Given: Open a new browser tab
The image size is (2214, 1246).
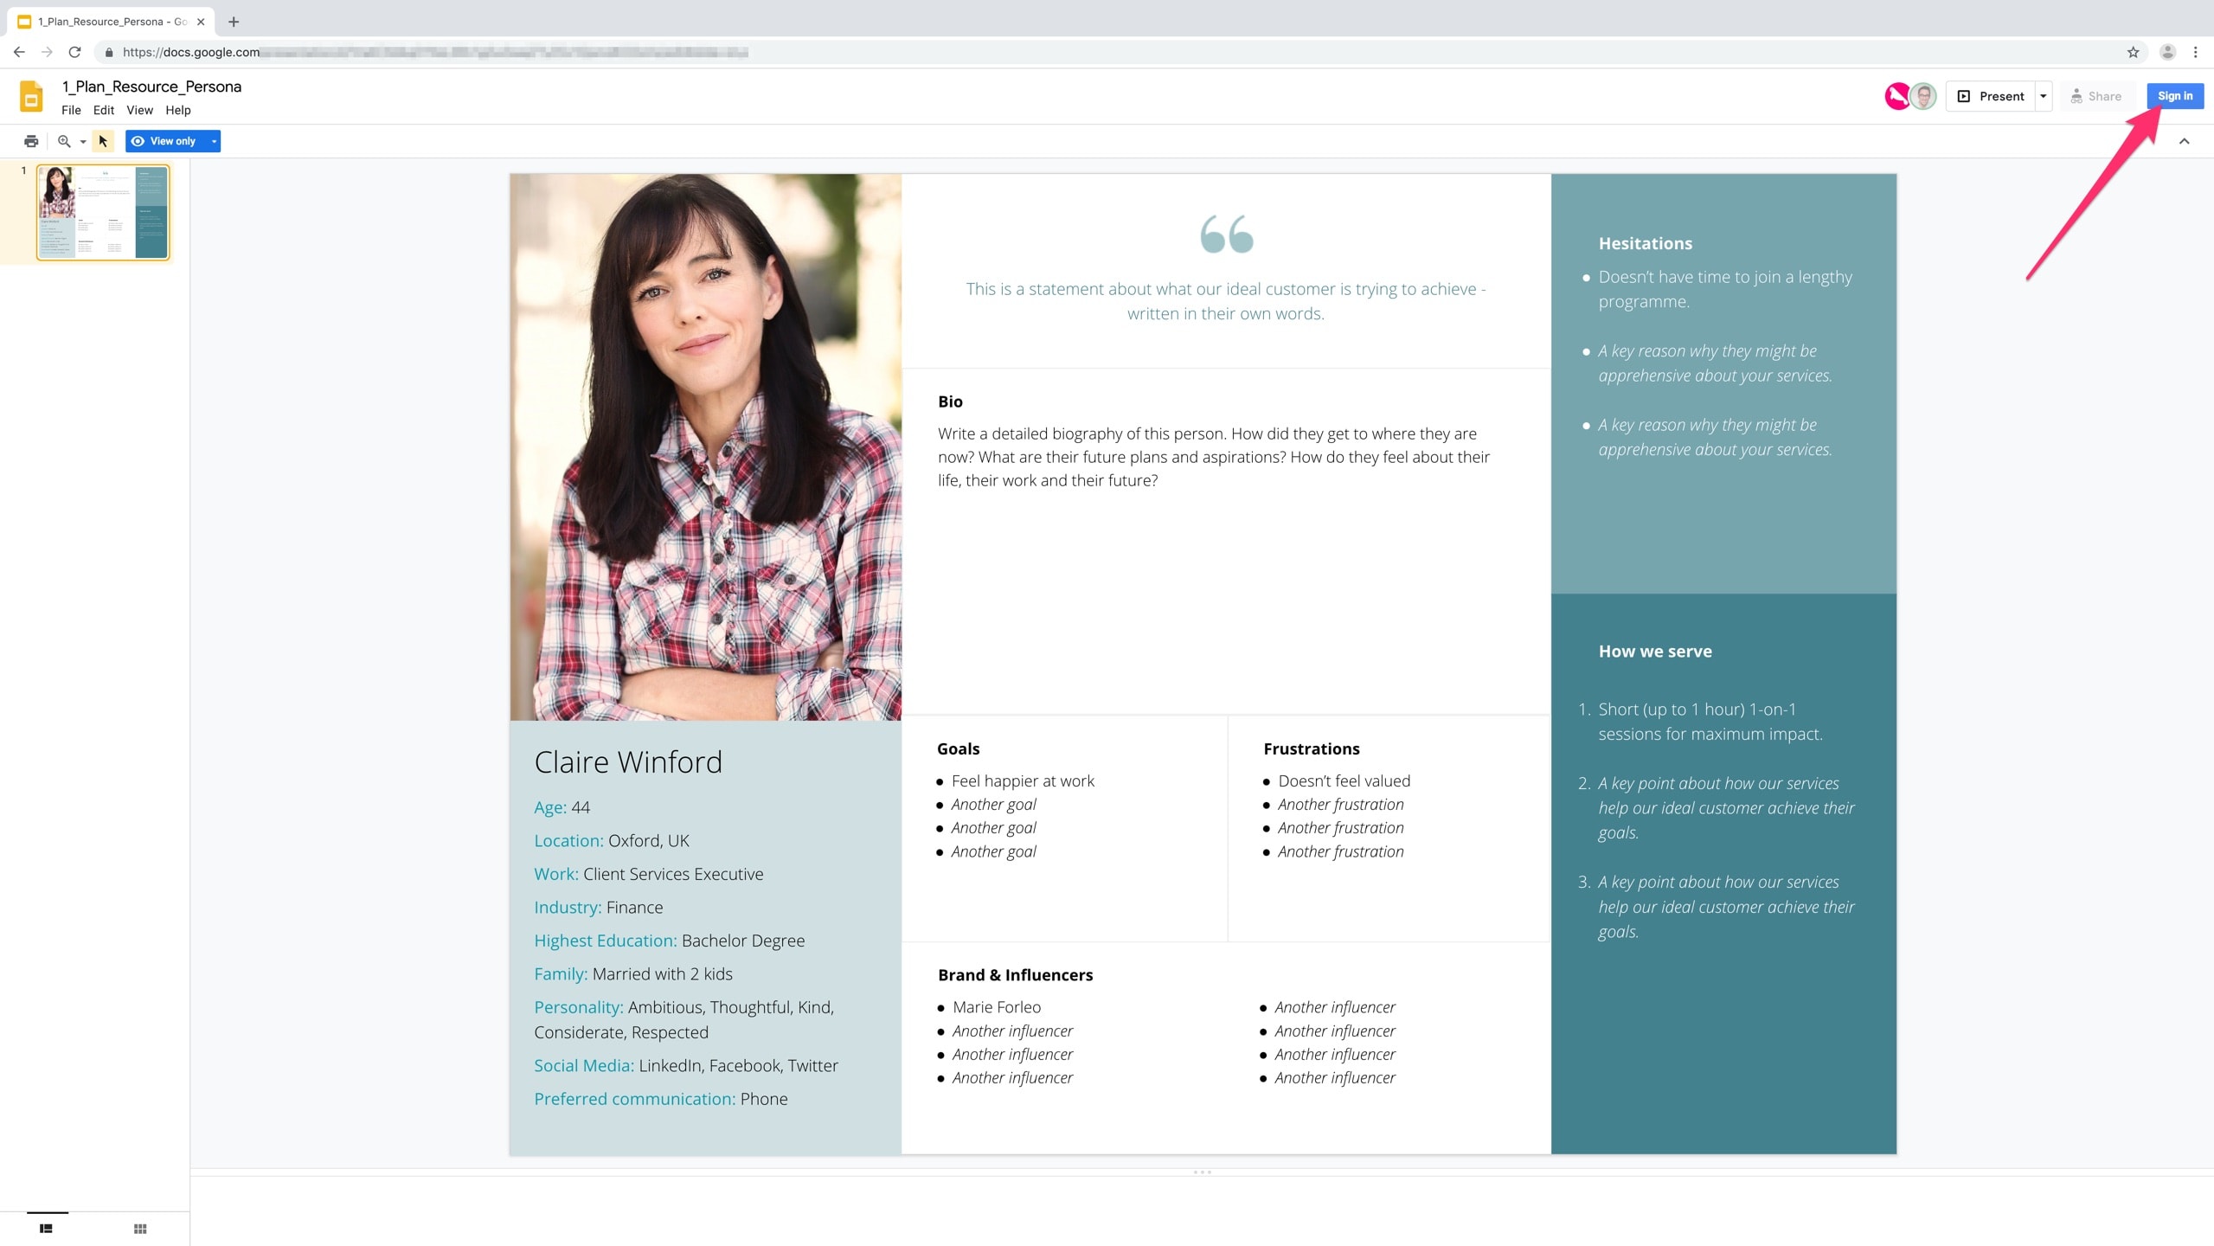Looking at the screenshot, I should tap(234, 22).
